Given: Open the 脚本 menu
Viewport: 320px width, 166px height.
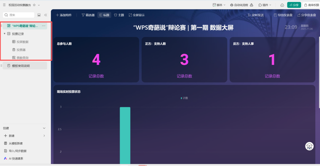Looking at the screenshot, I should click(x=219, y=5).
